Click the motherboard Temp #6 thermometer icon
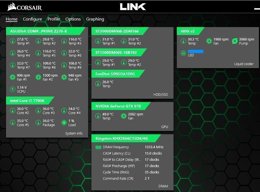This screenshot has width=260, height=192. (x=64, y=53)
